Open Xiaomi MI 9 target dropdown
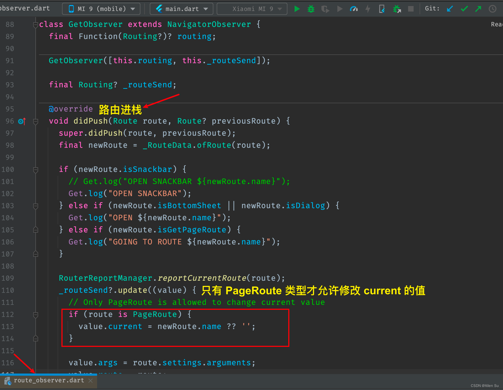 click(x=252, y=9)
